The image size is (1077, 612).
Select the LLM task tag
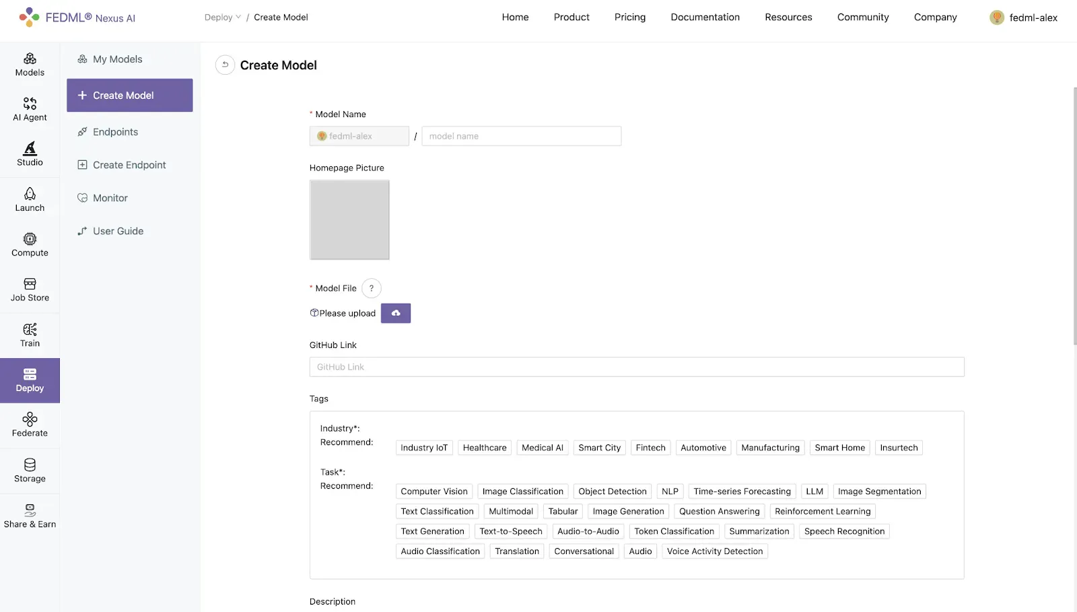814,491
